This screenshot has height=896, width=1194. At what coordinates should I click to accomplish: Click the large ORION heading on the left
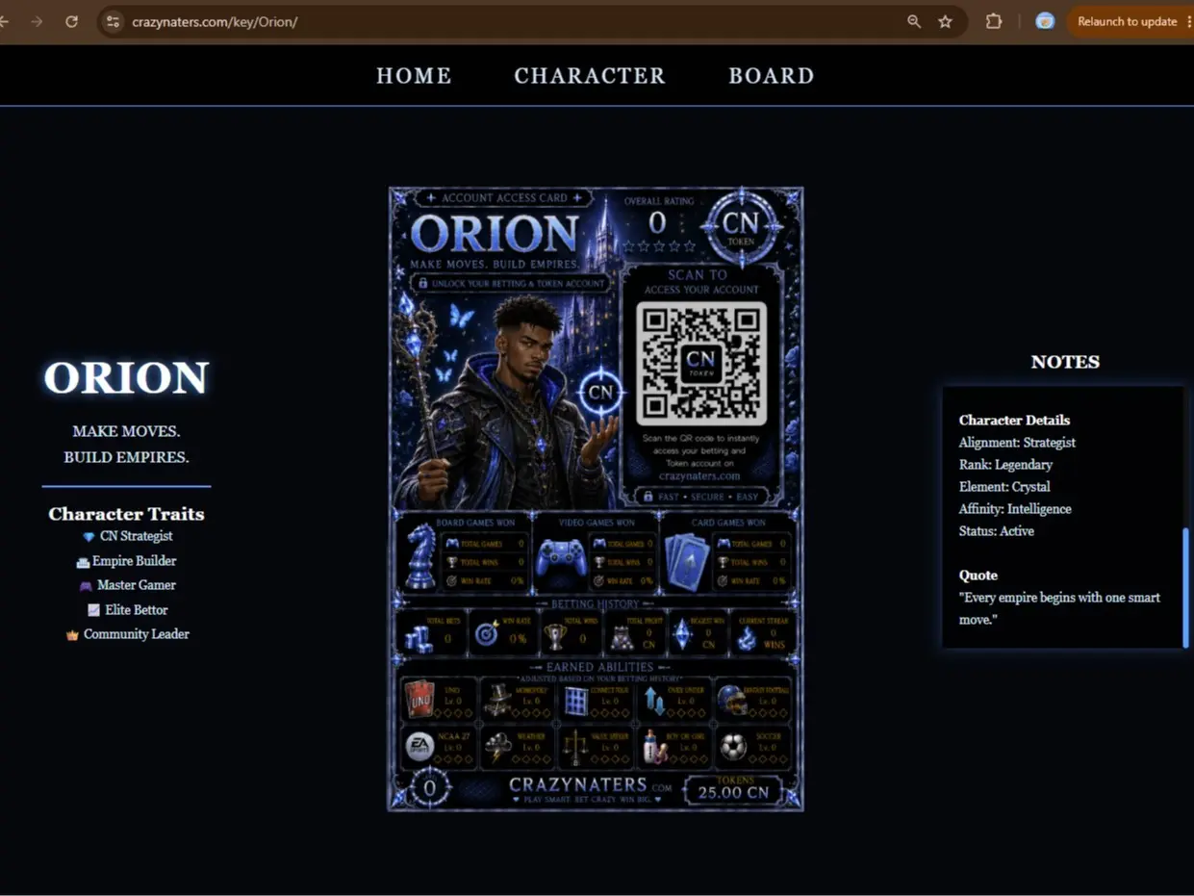[126, 378]
